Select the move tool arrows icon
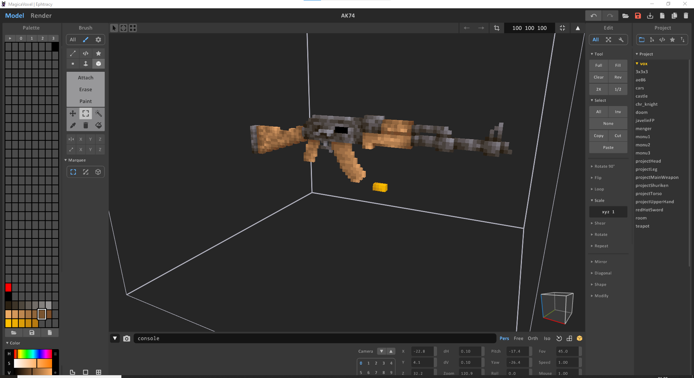This screenshot has width=694, height=378. (x=73, y=114)
